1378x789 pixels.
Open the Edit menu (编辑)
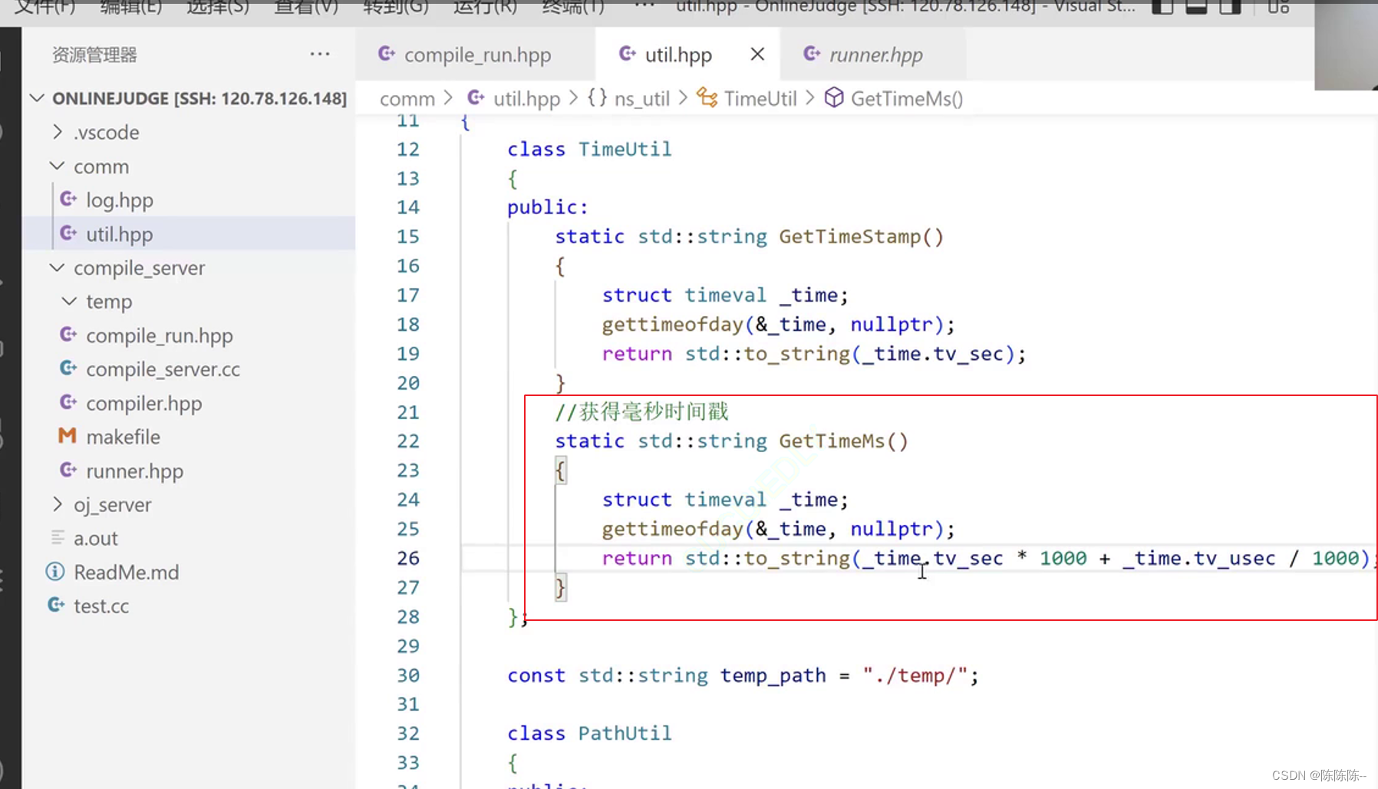tap(130, 7)
